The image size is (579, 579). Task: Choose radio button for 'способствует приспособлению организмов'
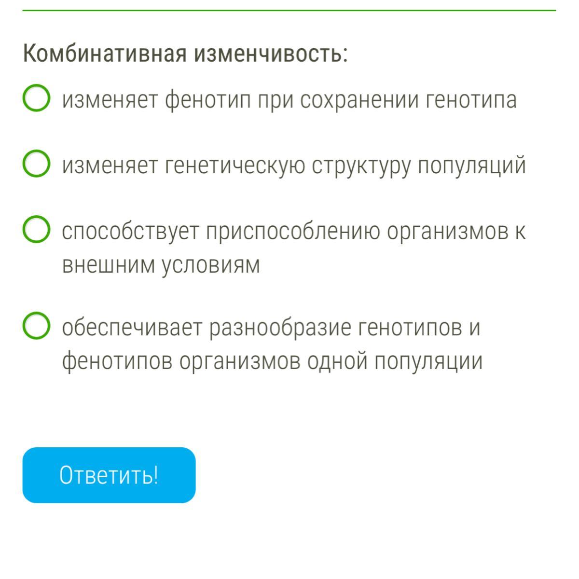click(x=36, y=230)
